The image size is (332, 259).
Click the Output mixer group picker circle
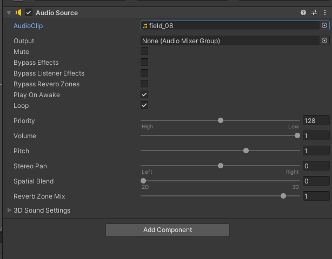pyautogui.click(x=324, y=40)
